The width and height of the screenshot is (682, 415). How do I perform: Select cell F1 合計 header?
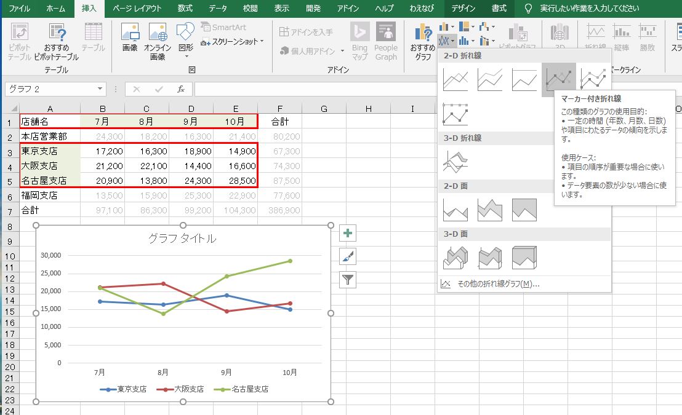tap(280, 121)
